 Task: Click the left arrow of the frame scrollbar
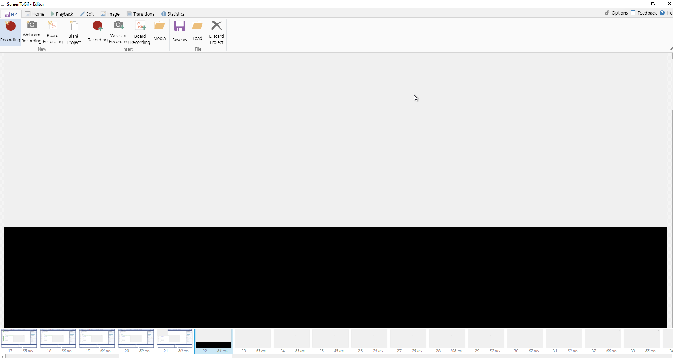(x=3, y=356)
